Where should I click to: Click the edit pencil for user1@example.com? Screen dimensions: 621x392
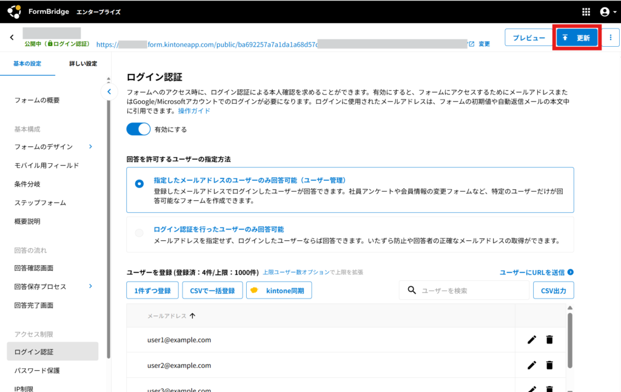(532, 340)
